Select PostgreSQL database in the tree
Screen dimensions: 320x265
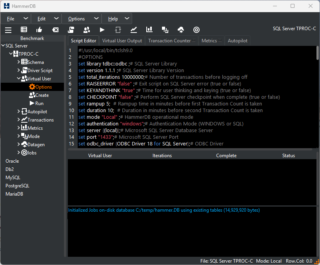pos(17,186)
